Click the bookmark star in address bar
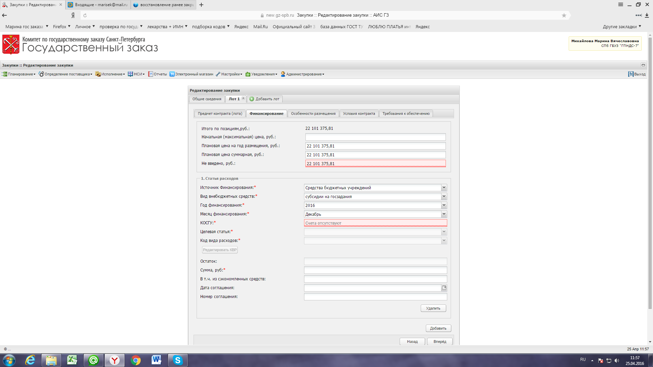 tap(564, 15)
